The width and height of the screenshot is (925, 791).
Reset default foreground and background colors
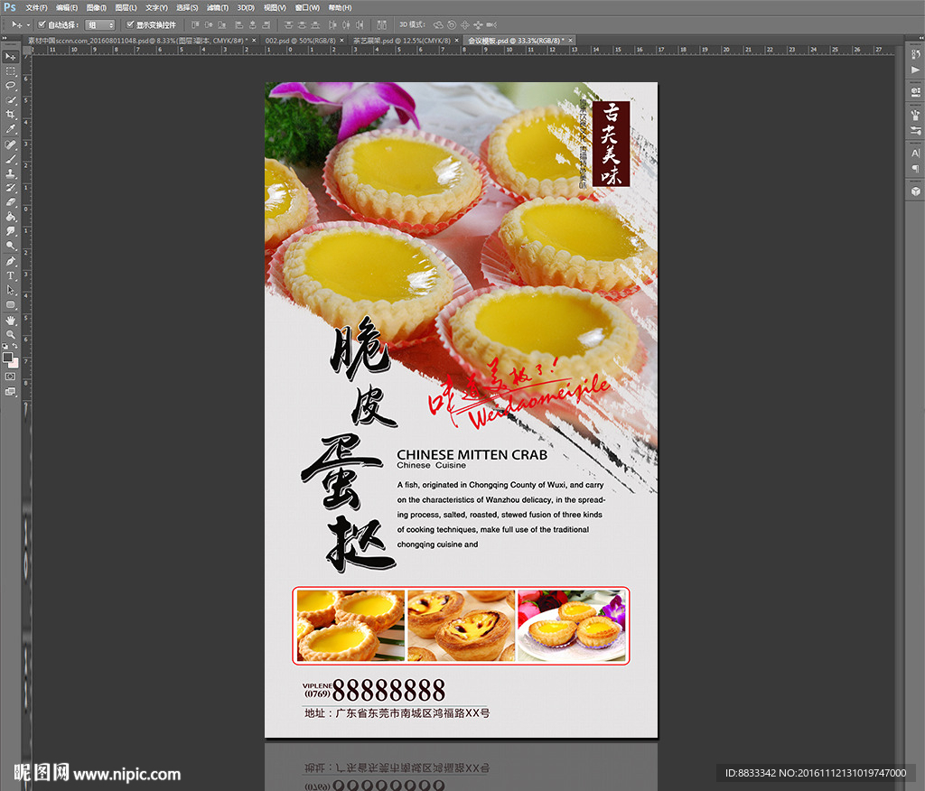click(5, 346)
